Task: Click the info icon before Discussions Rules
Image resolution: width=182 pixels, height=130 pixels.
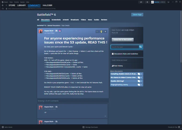Action: [113, 54]
